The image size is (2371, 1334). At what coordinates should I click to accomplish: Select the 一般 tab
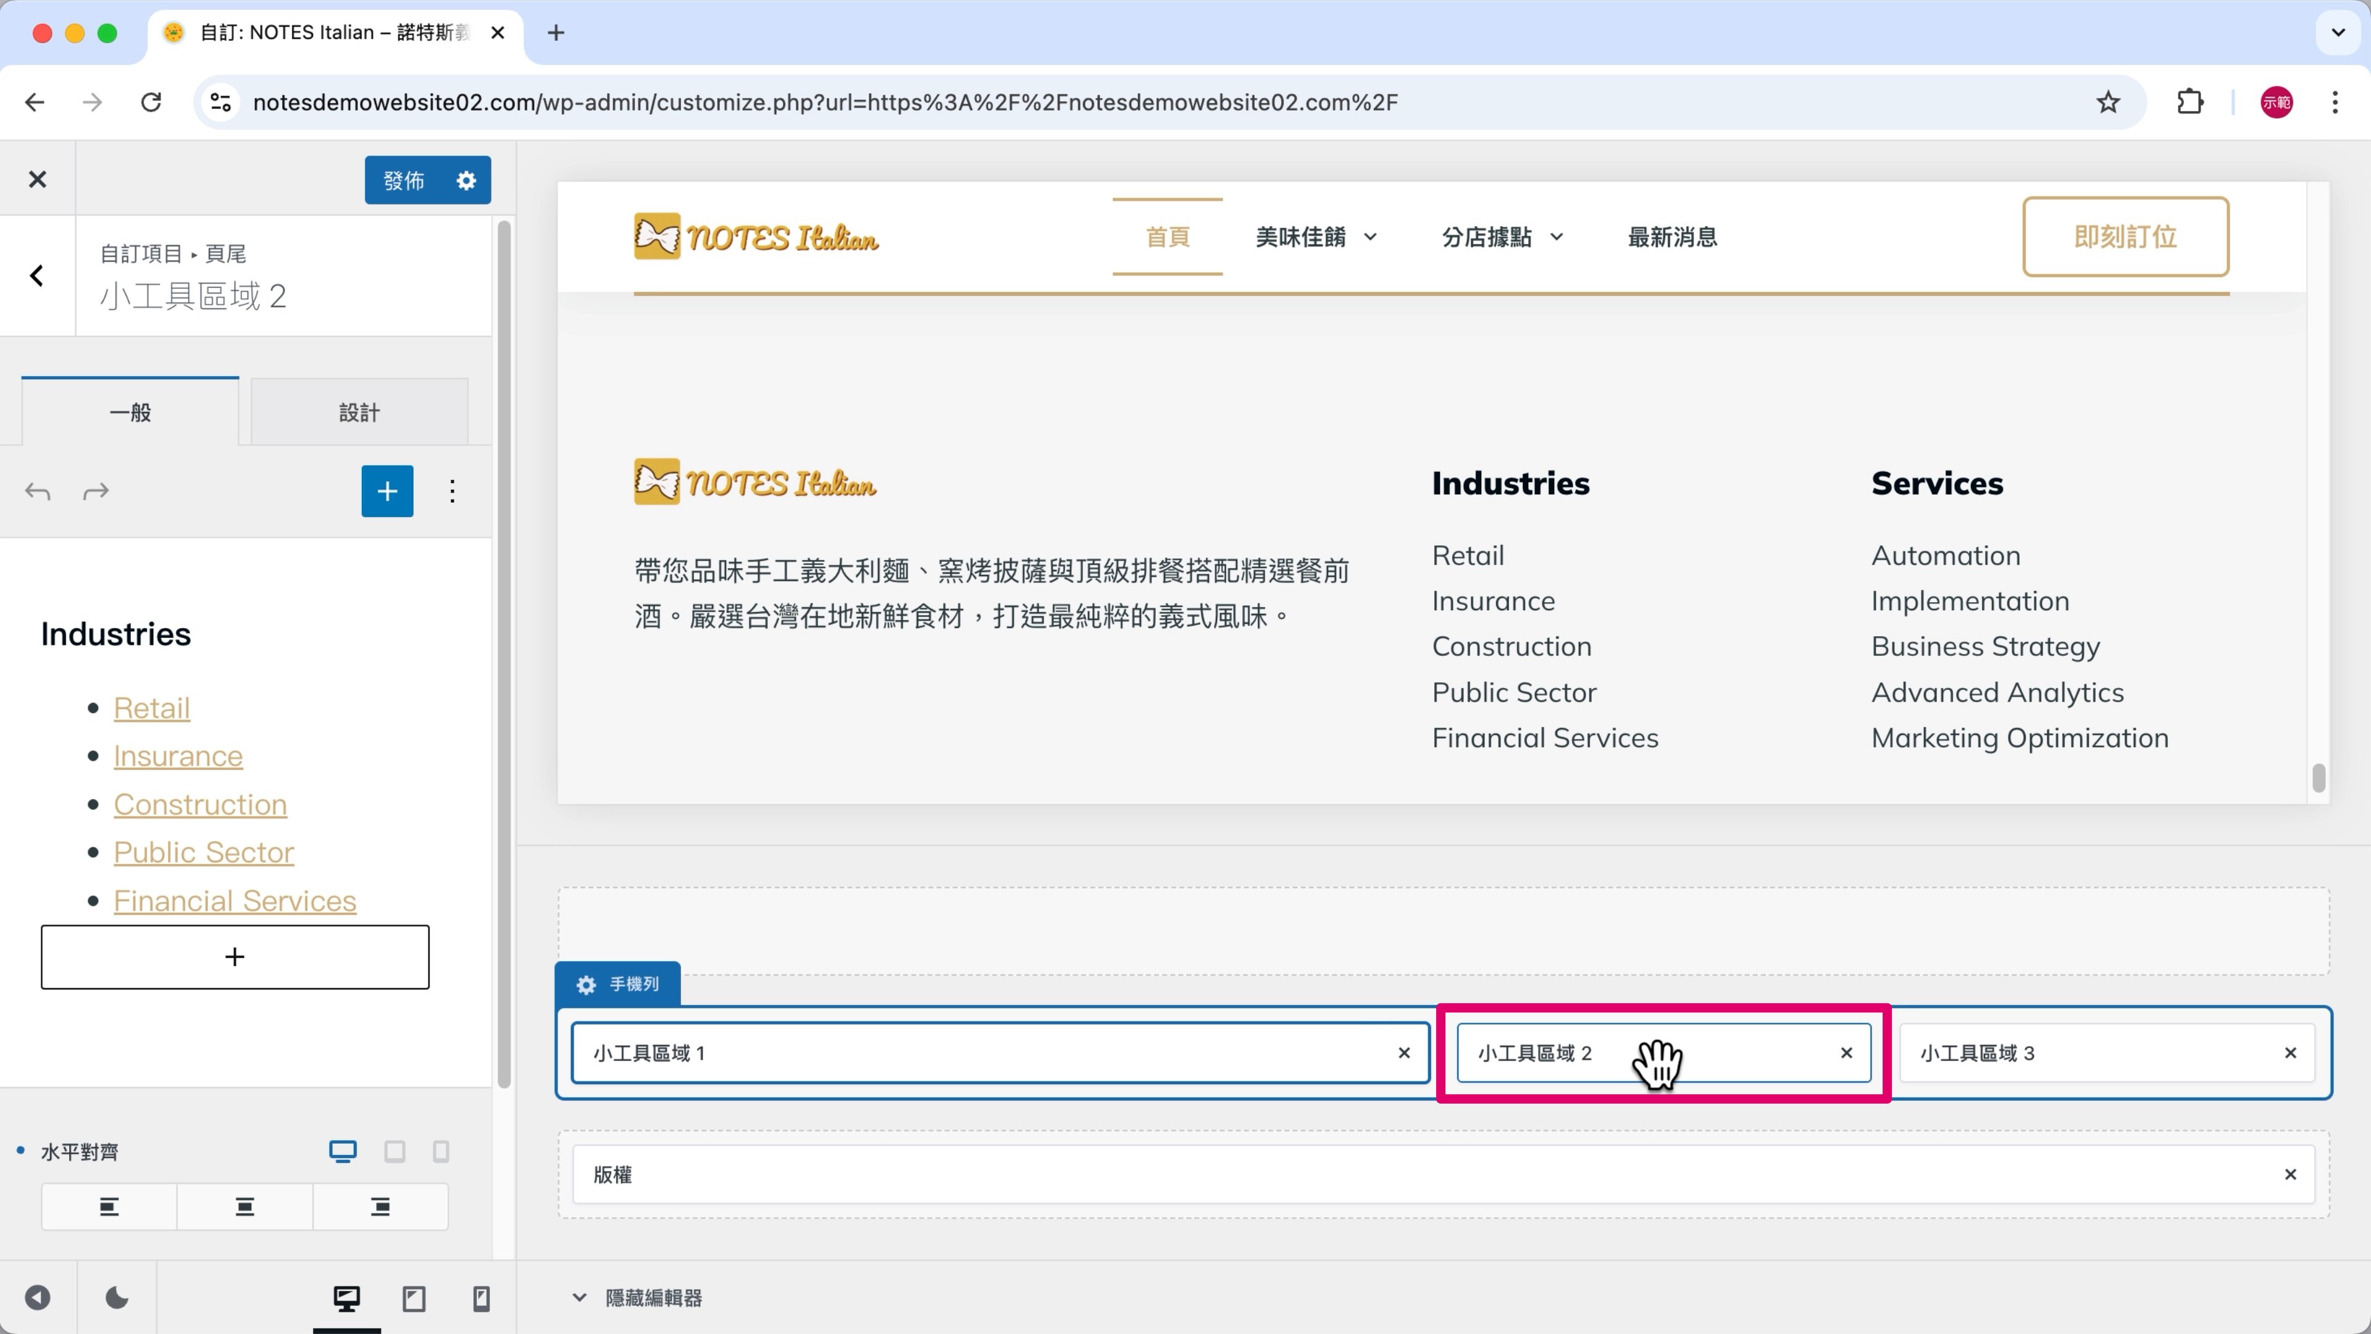(x=130, y=413)
